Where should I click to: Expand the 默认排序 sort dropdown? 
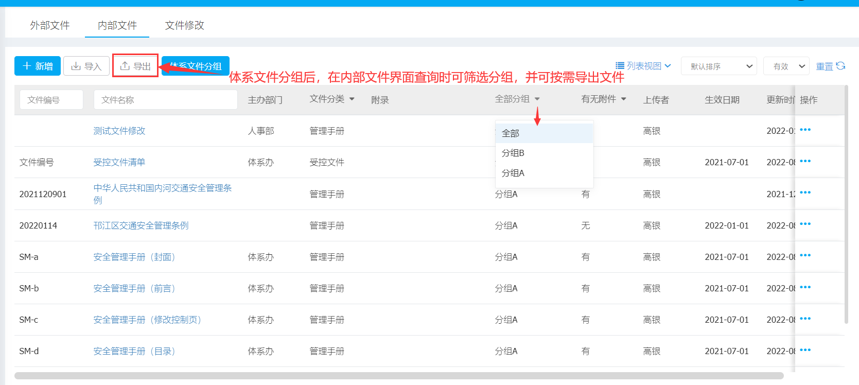coord(718,66)
